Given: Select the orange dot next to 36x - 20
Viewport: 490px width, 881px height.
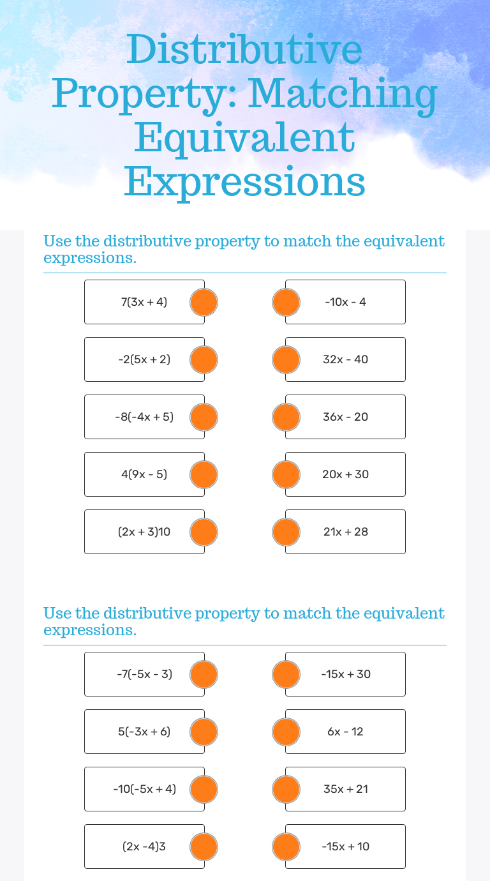Looking at the screenshot, I should pyautogui.click(x=286, y=417).
